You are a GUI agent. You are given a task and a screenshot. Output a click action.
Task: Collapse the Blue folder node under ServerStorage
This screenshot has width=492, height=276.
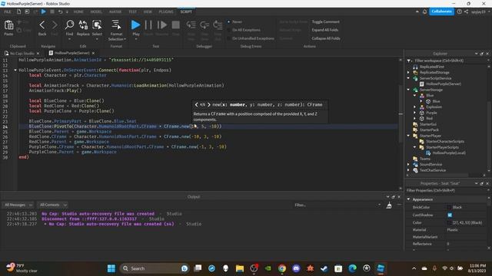pyautogui.click(x=415, y=95)
